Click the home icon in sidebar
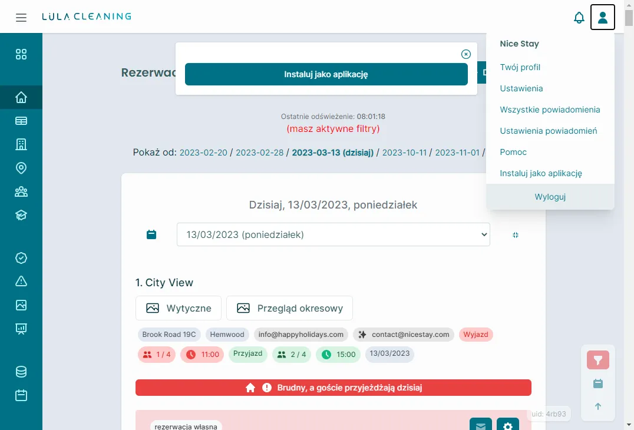 21,97
